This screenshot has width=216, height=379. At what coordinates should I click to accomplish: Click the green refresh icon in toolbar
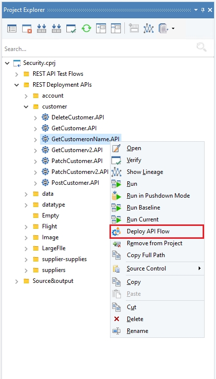(x=86, y=29)
